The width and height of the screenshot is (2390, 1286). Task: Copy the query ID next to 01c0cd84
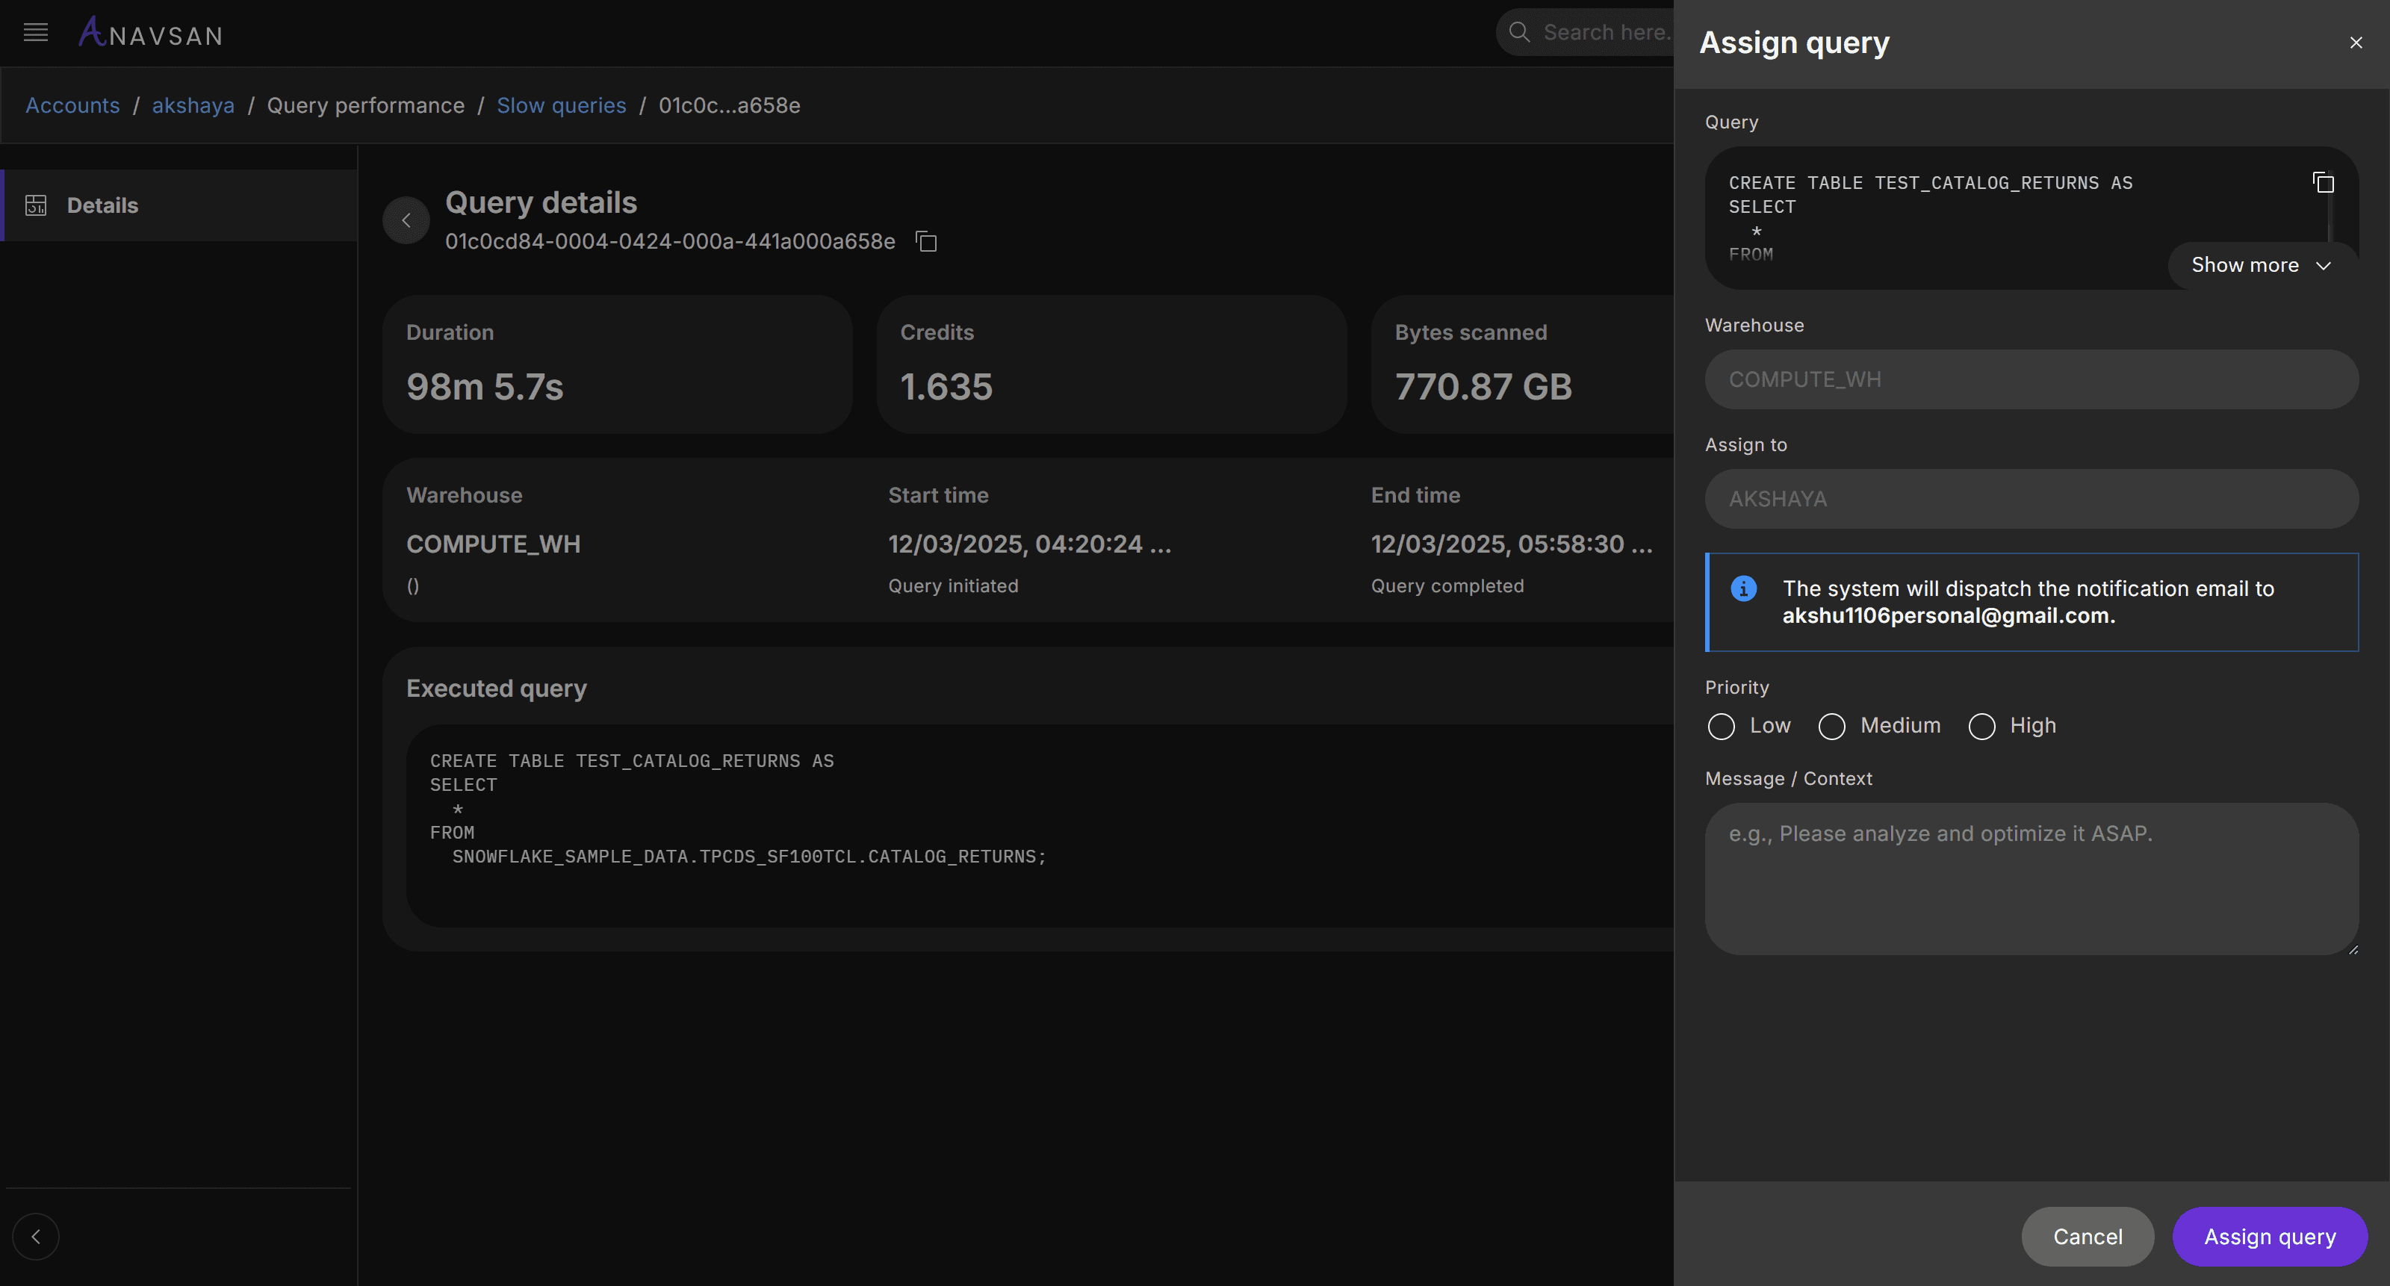926,242
